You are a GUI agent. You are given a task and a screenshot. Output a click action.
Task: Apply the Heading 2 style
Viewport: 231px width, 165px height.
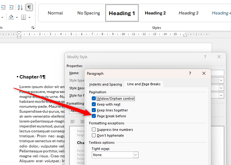pos(155,13)
